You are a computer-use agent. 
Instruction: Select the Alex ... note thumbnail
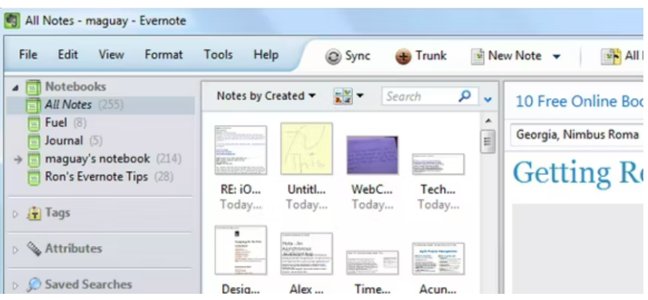[306, 254]
